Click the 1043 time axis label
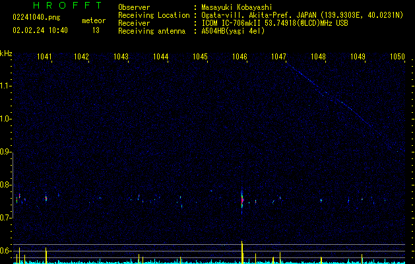The image size is (415, 264). 121,57
